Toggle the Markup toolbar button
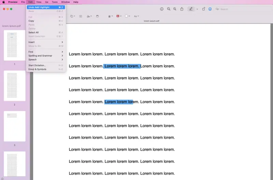273x180 pixels. (x=210, y=9)
